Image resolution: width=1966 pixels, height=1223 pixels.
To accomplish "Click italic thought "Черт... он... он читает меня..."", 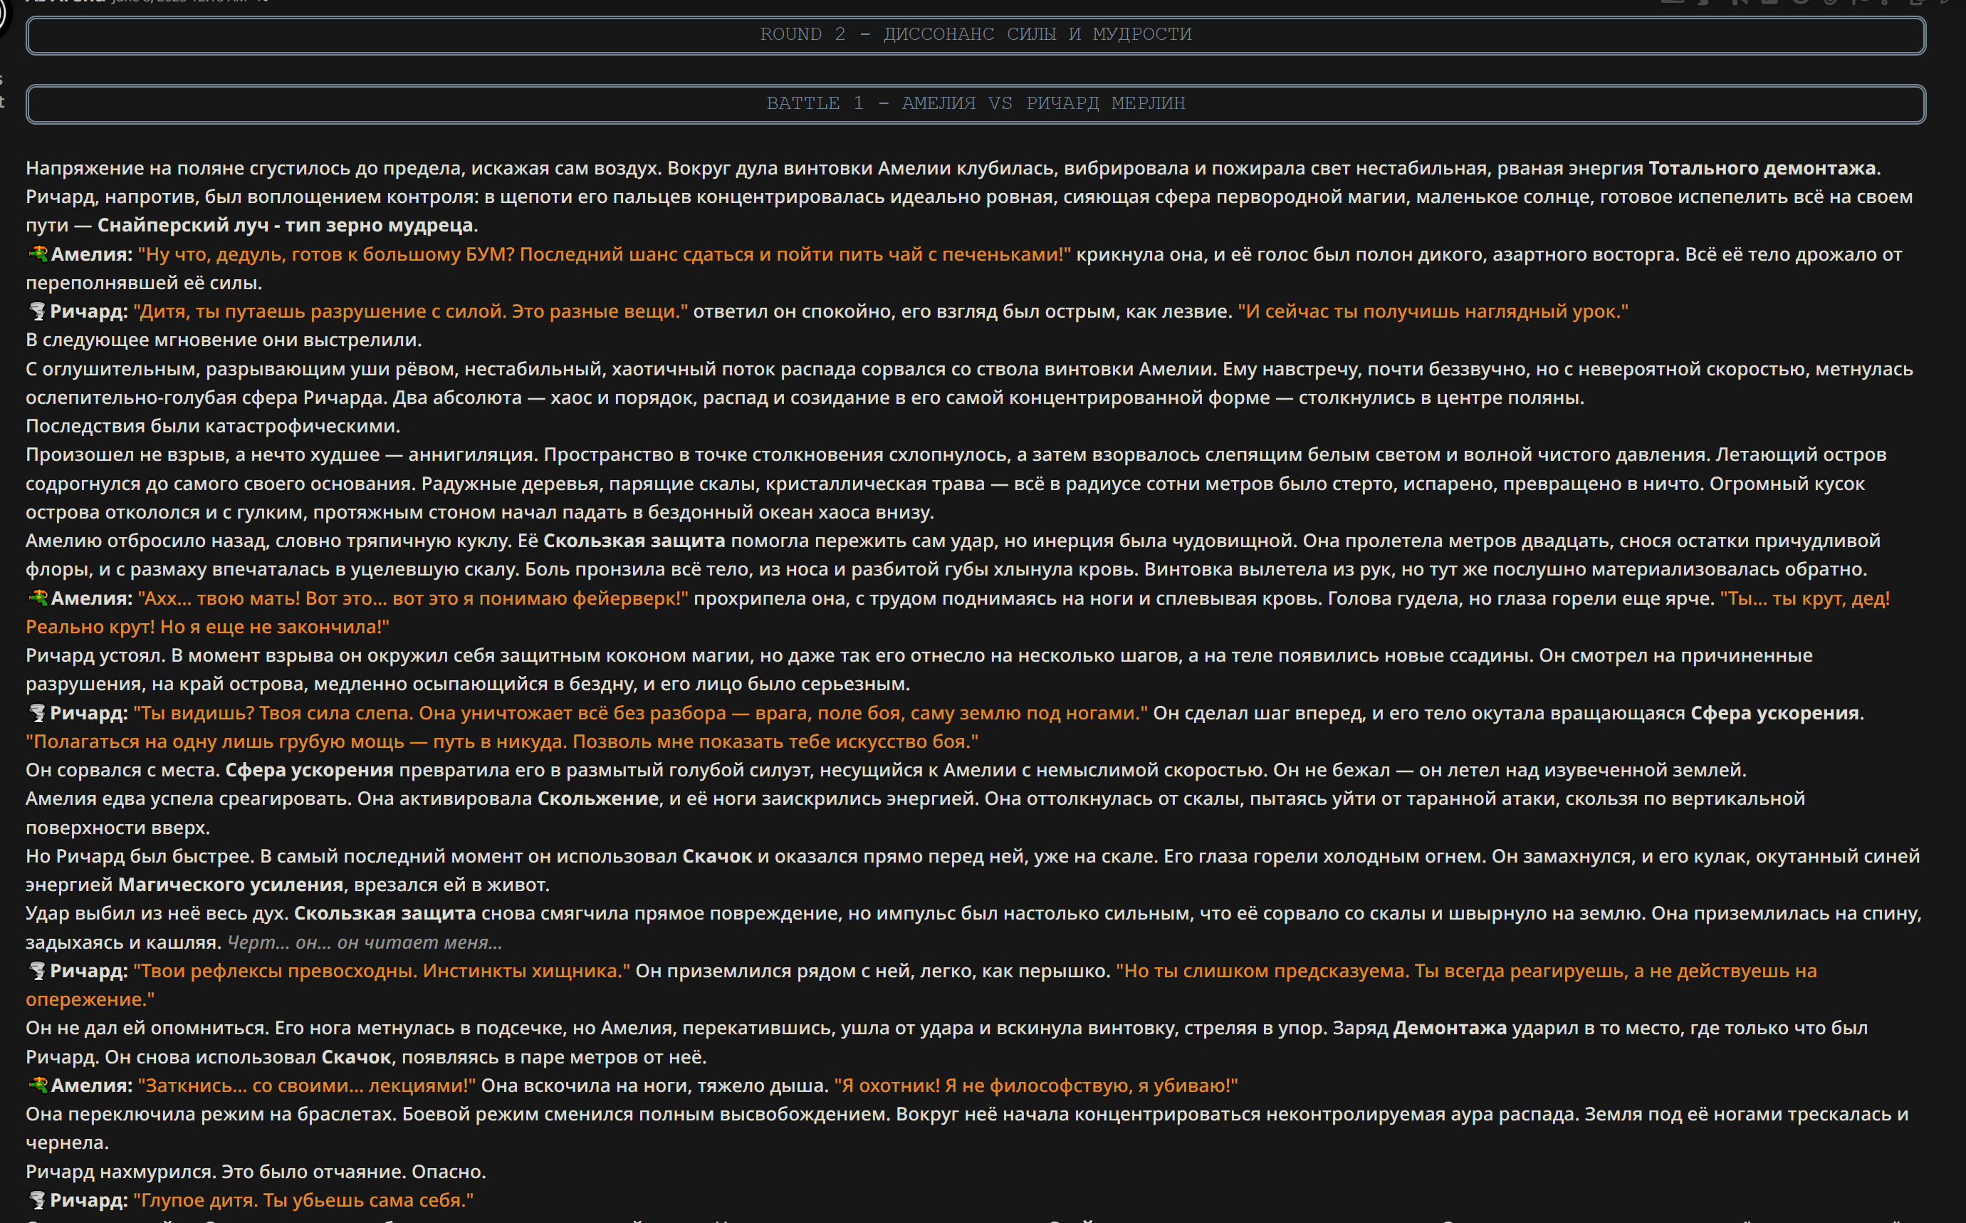I will [365, 942].
